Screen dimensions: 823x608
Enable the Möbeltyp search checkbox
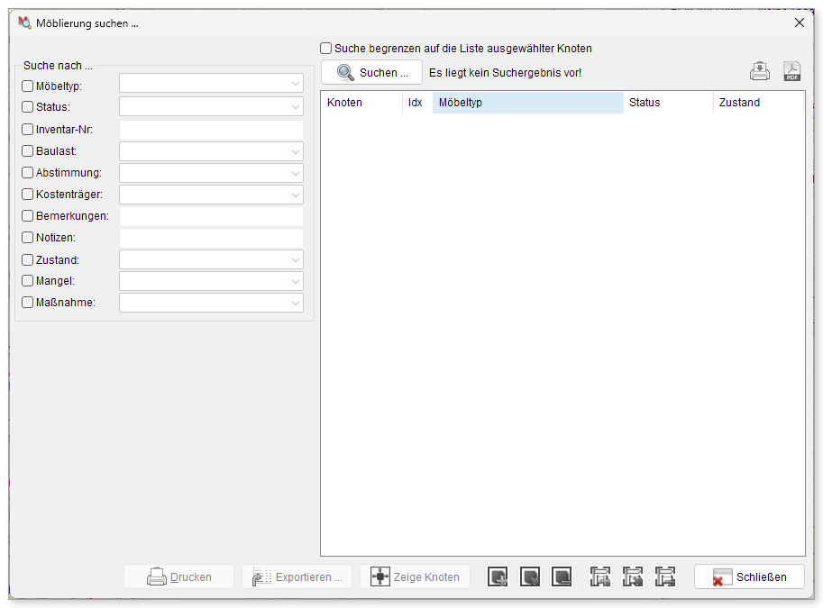pos(27,86)
